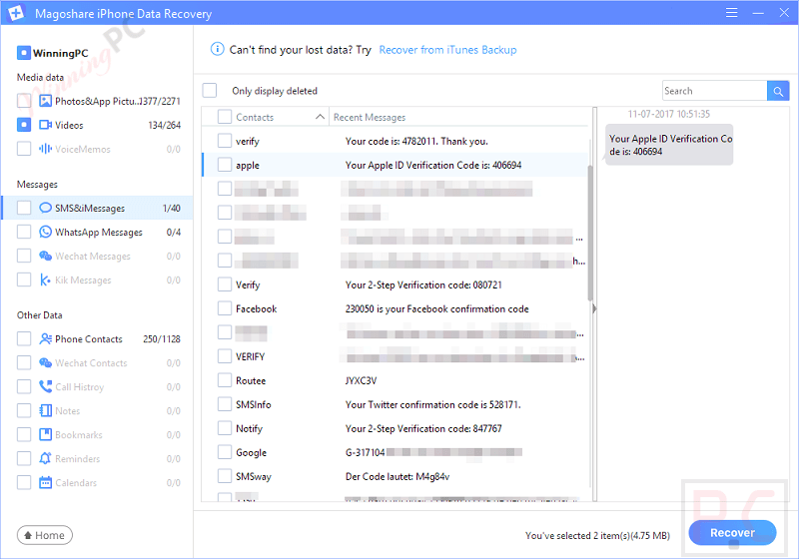Click the WinningPC device icon
Screen dimensions: 799x559
tap(23, 53)
